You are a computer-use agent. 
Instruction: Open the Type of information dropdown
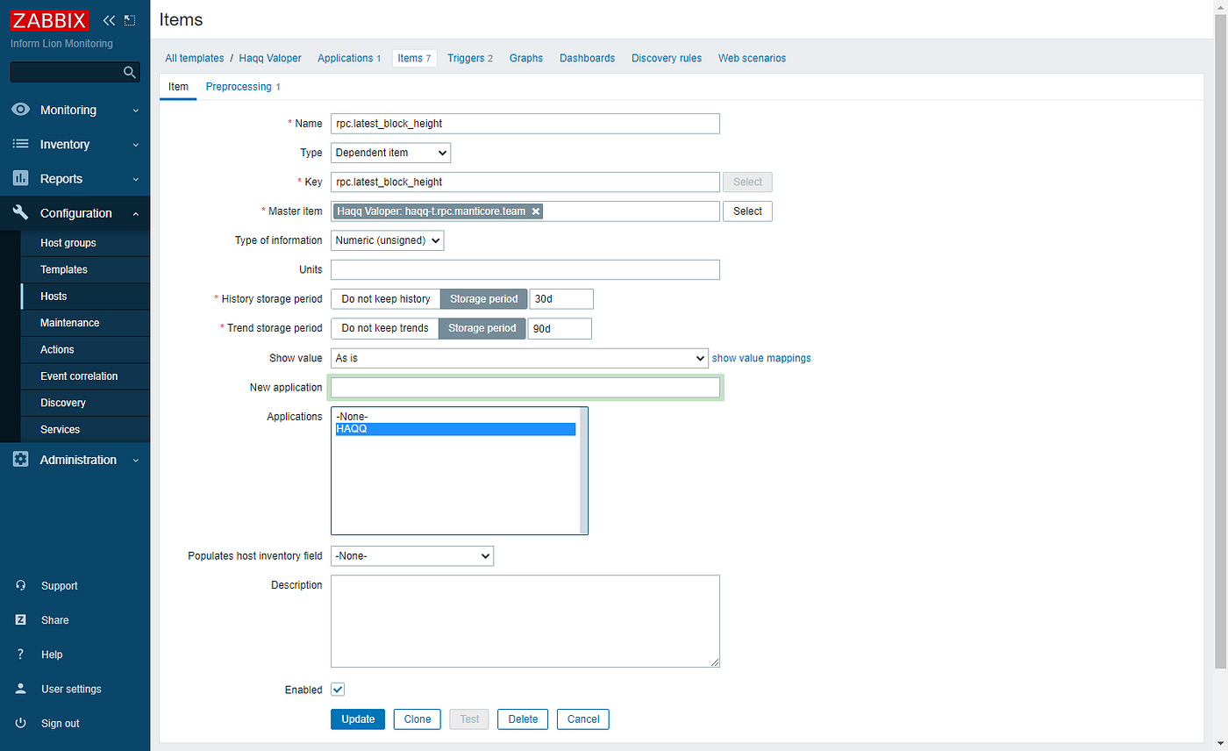click(387, 240)
